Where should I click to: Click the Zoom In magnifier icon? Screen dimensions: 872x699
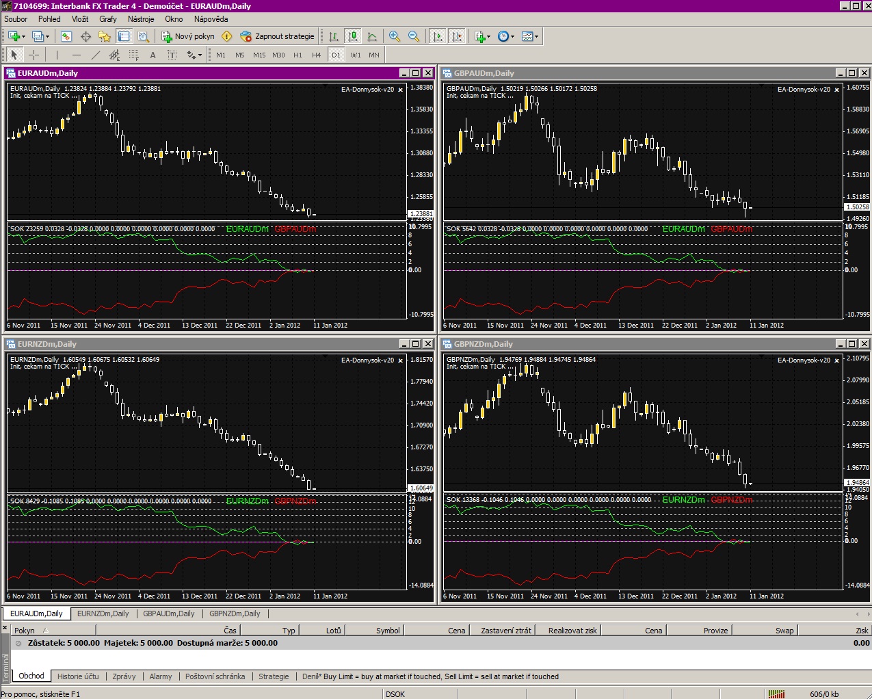pos(395,36)
